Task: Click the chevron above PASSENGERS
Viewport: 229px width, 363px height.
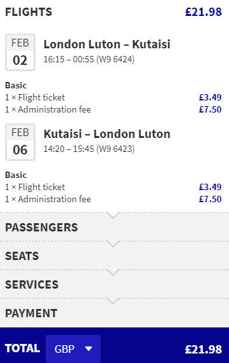Action: click(x=113, y=216)
